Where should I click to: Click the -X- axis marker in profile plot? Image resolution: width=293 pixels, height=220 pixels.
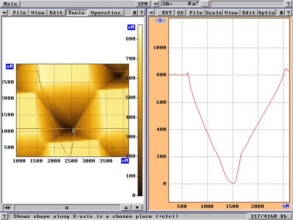click(x=160, y=20)
